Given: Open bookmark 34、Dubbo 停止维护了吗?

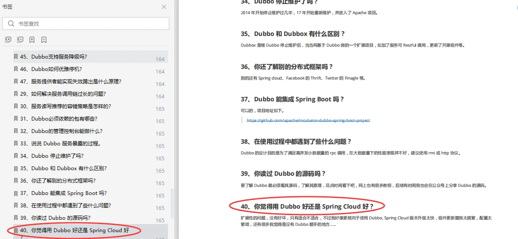Looking at the screenshot, I should (52, 156).
